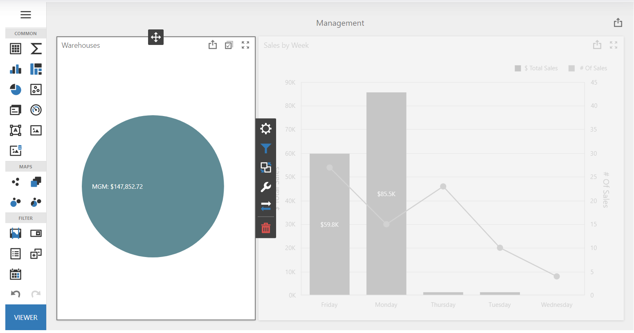This screenshot has height=333, width=634.
Task: Insert a Pie item from the toolbox
Action: click(x=16, y=89)
